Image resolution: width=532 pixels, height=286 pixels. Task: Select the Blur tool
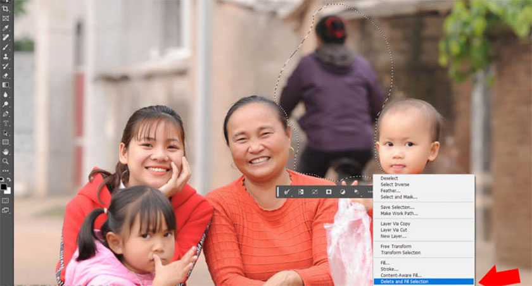[x=6, y=94]
